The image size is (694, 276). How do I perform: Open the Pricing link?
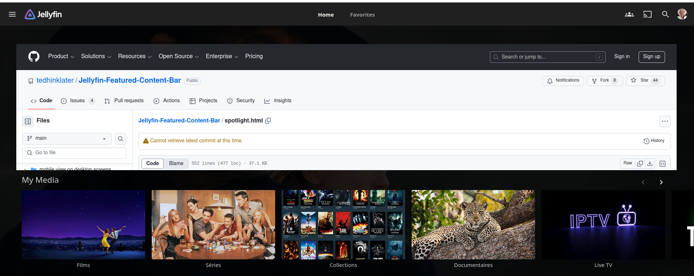(254, 56)
